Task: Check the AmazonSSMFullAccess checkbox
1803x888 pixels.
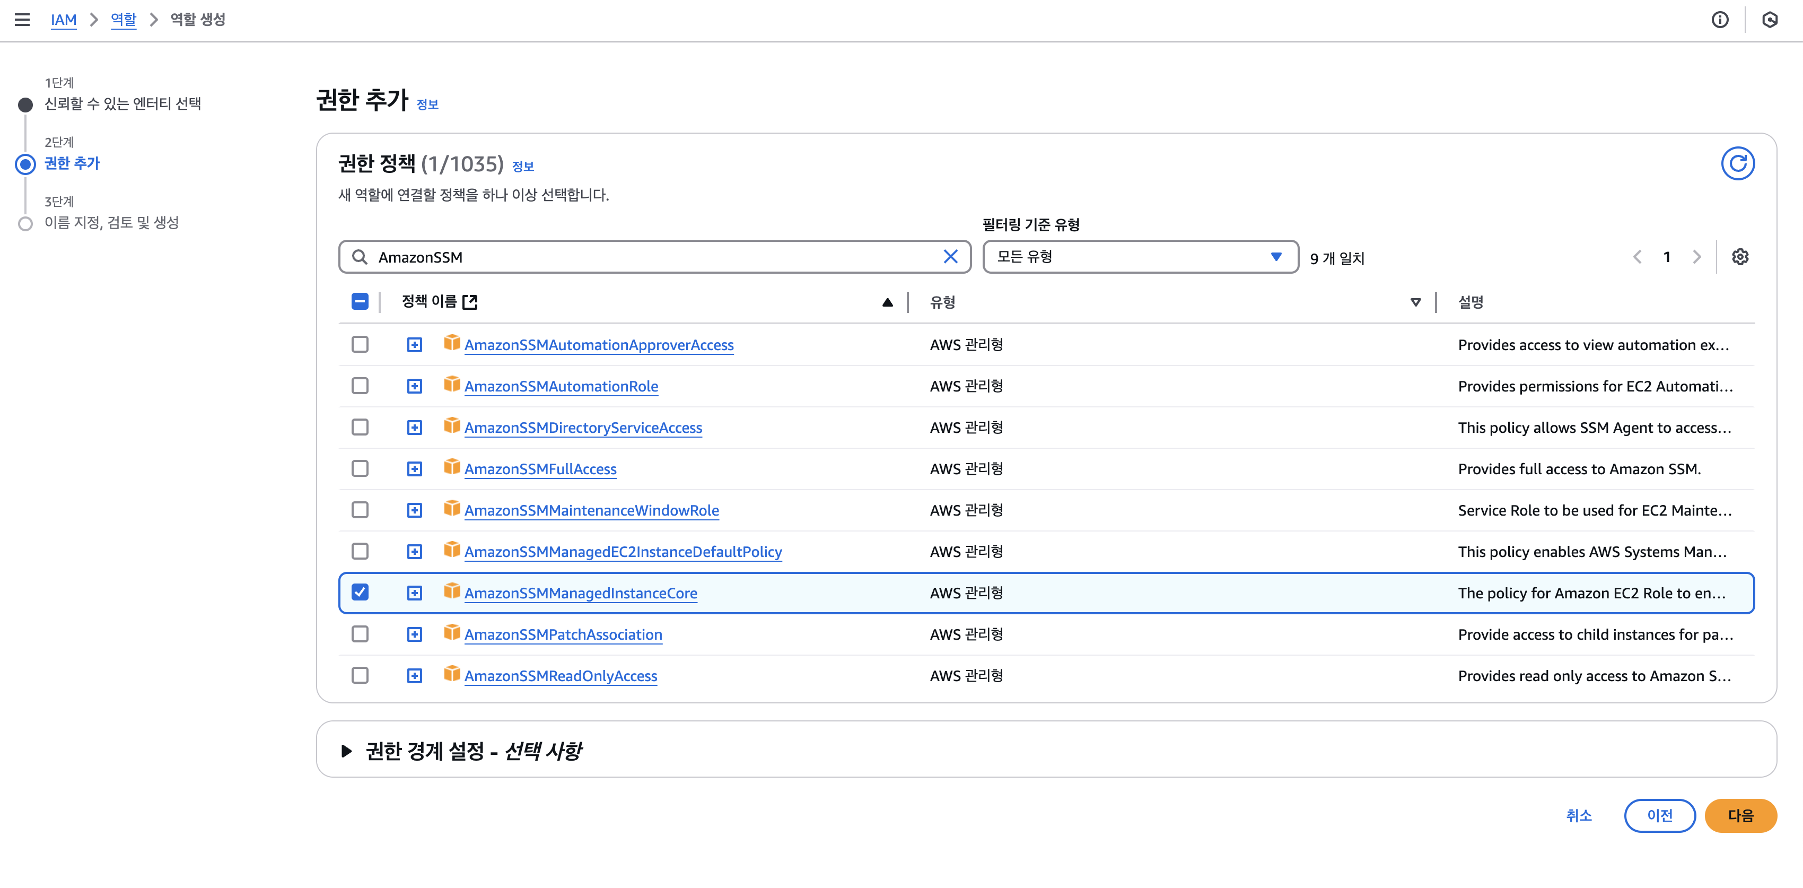Action: [360, 468]
